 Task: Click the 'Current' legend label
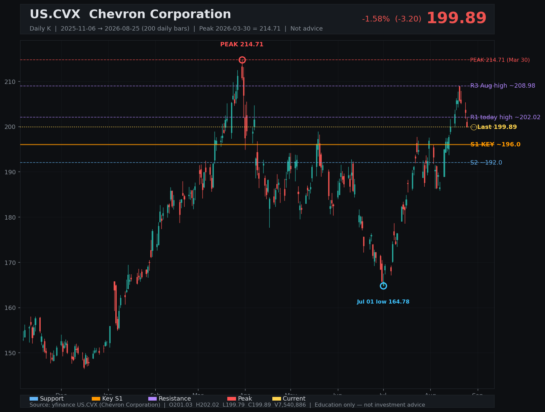click(294, 399)
